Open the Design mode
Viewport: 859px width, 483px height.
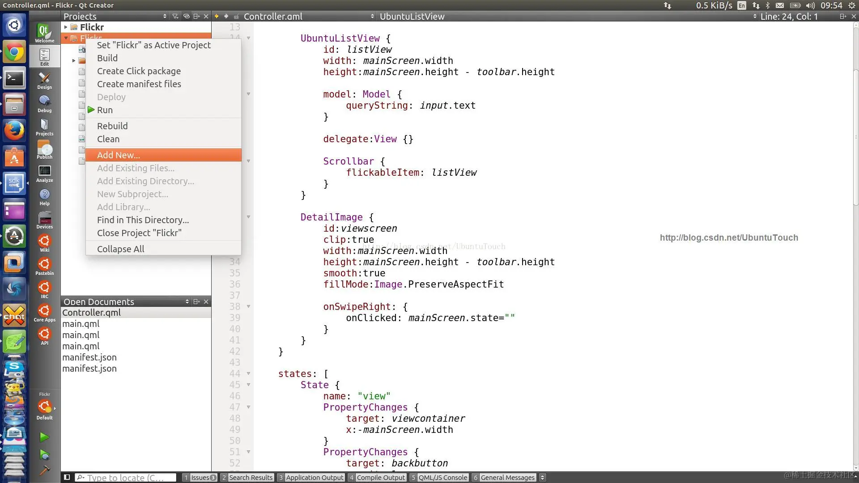pos(44,80)
